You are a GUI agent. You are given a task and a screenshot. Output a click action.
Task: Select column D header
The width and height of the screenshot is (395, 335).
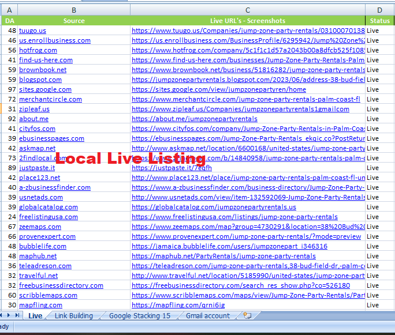point(379,10)
